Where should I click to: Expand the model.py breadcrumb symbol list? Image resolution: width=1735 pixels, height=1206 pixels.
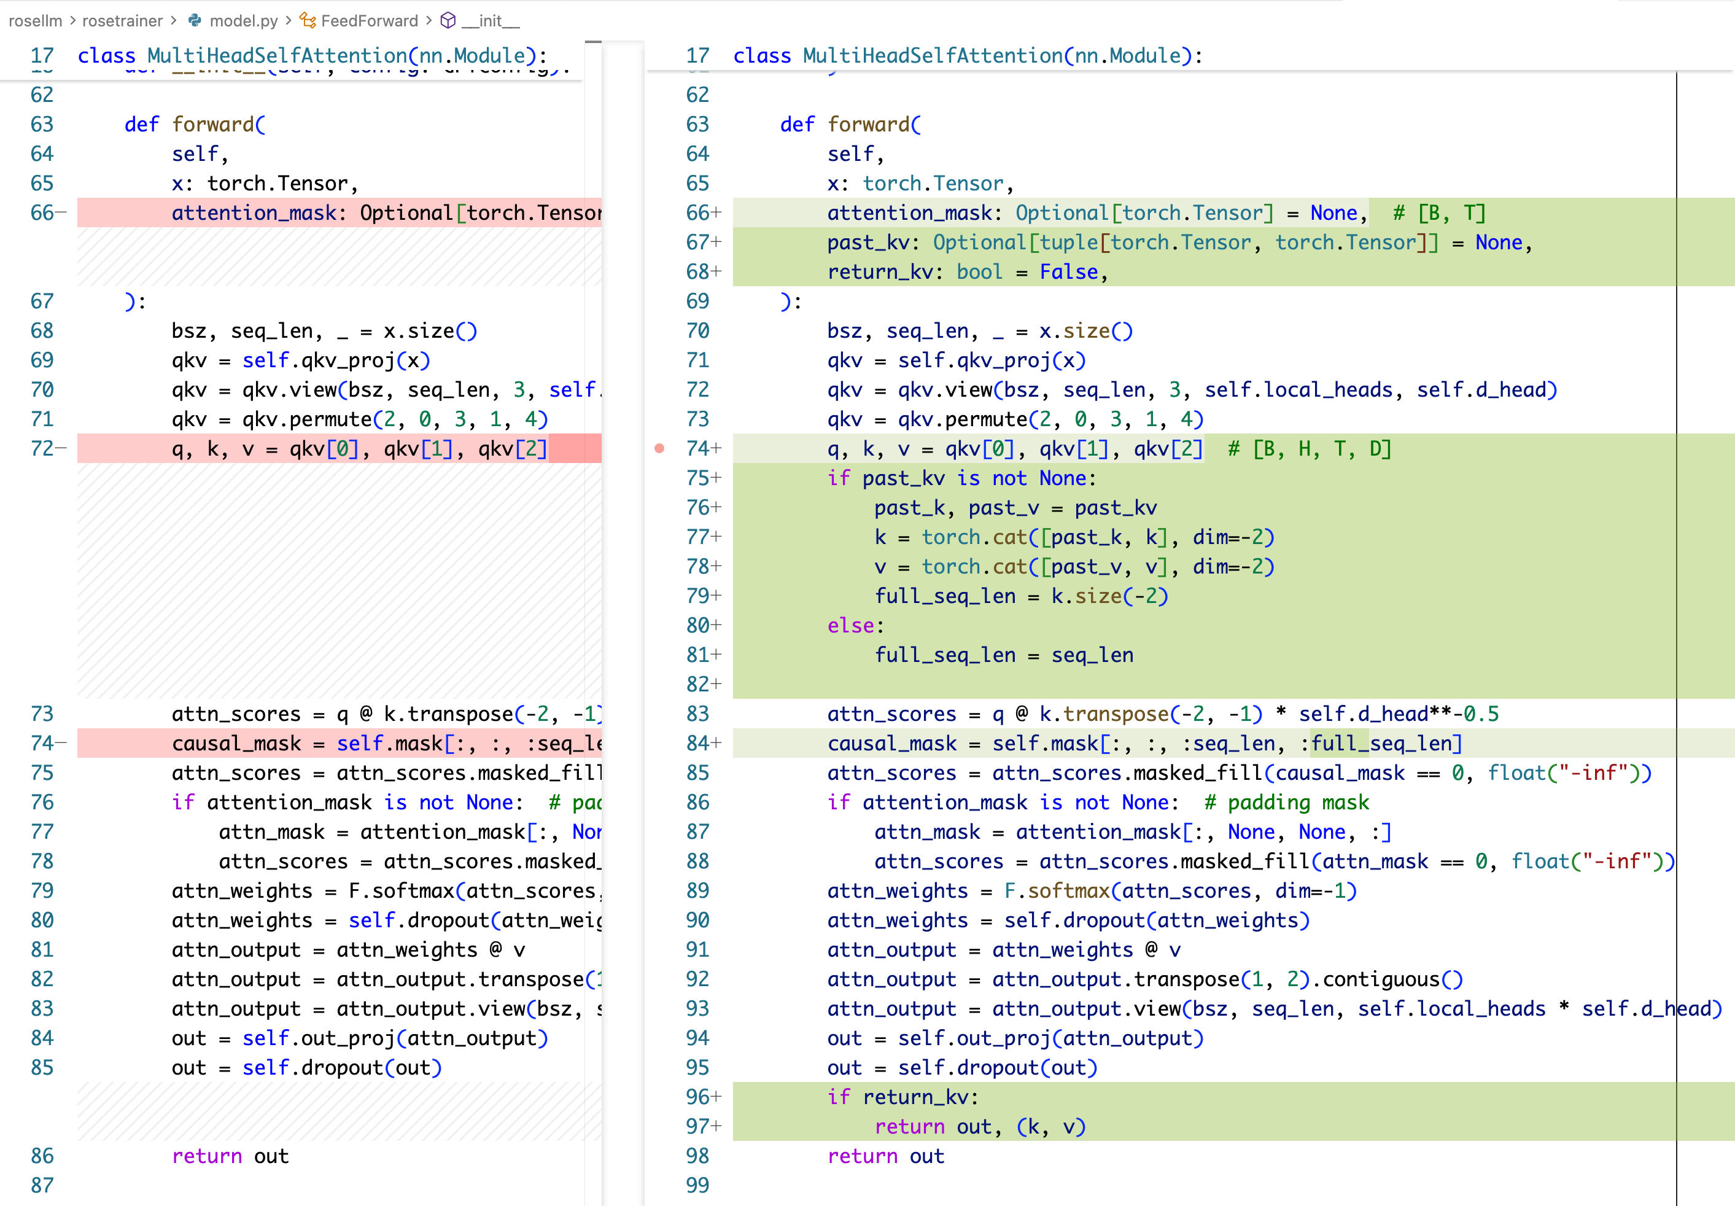(243, 20)
